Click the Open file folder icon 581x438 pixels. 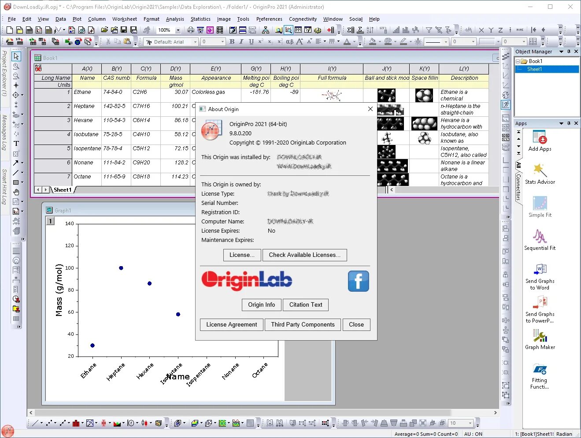pos(104,30)
